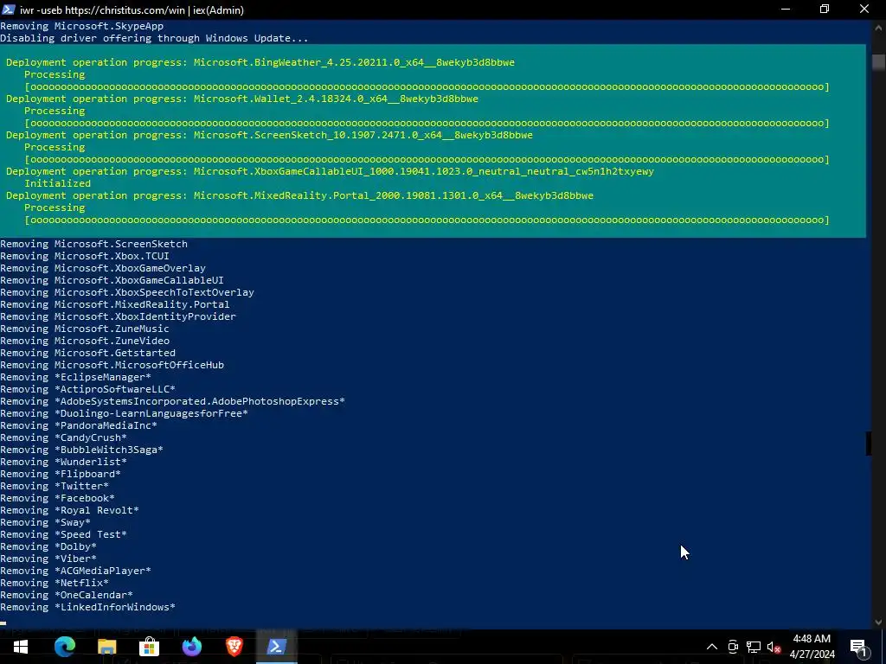Open File Explorer from the taskbar

coord(106,647)
